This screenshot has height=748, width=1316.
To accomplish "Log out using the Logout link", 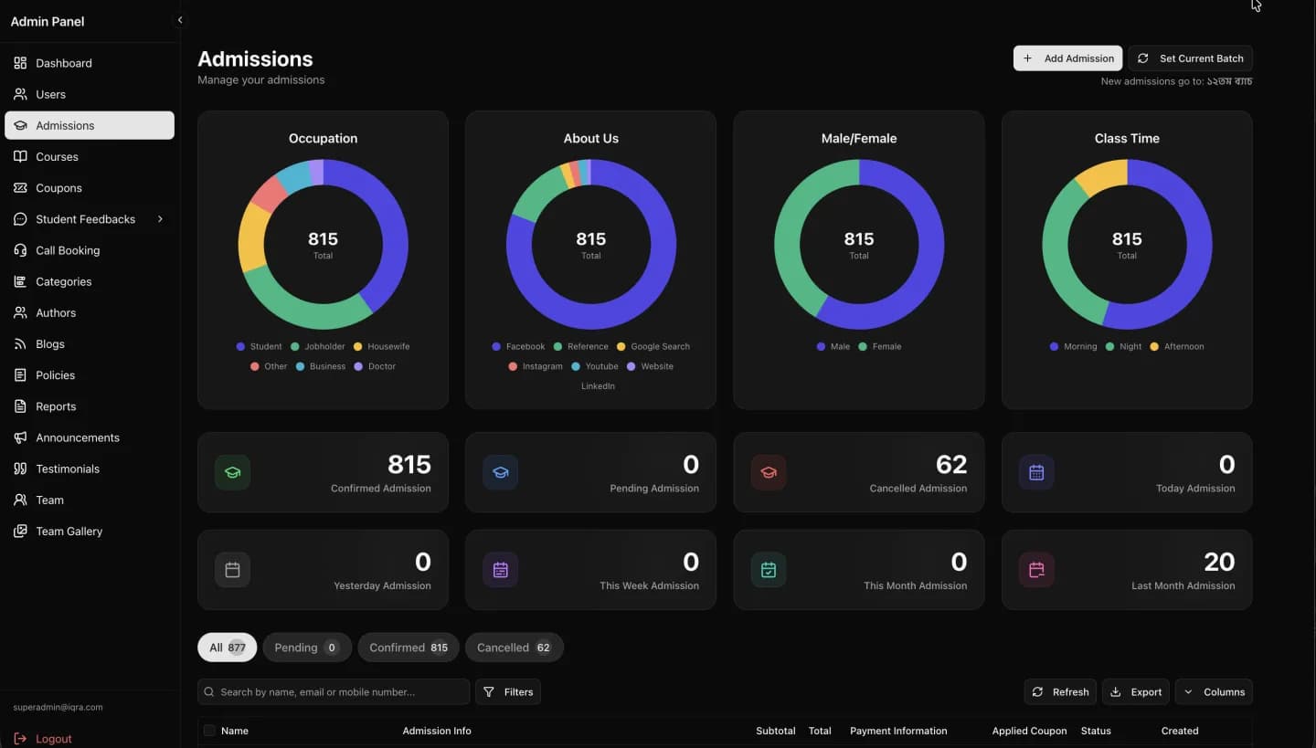I will [x=43, y=739].
